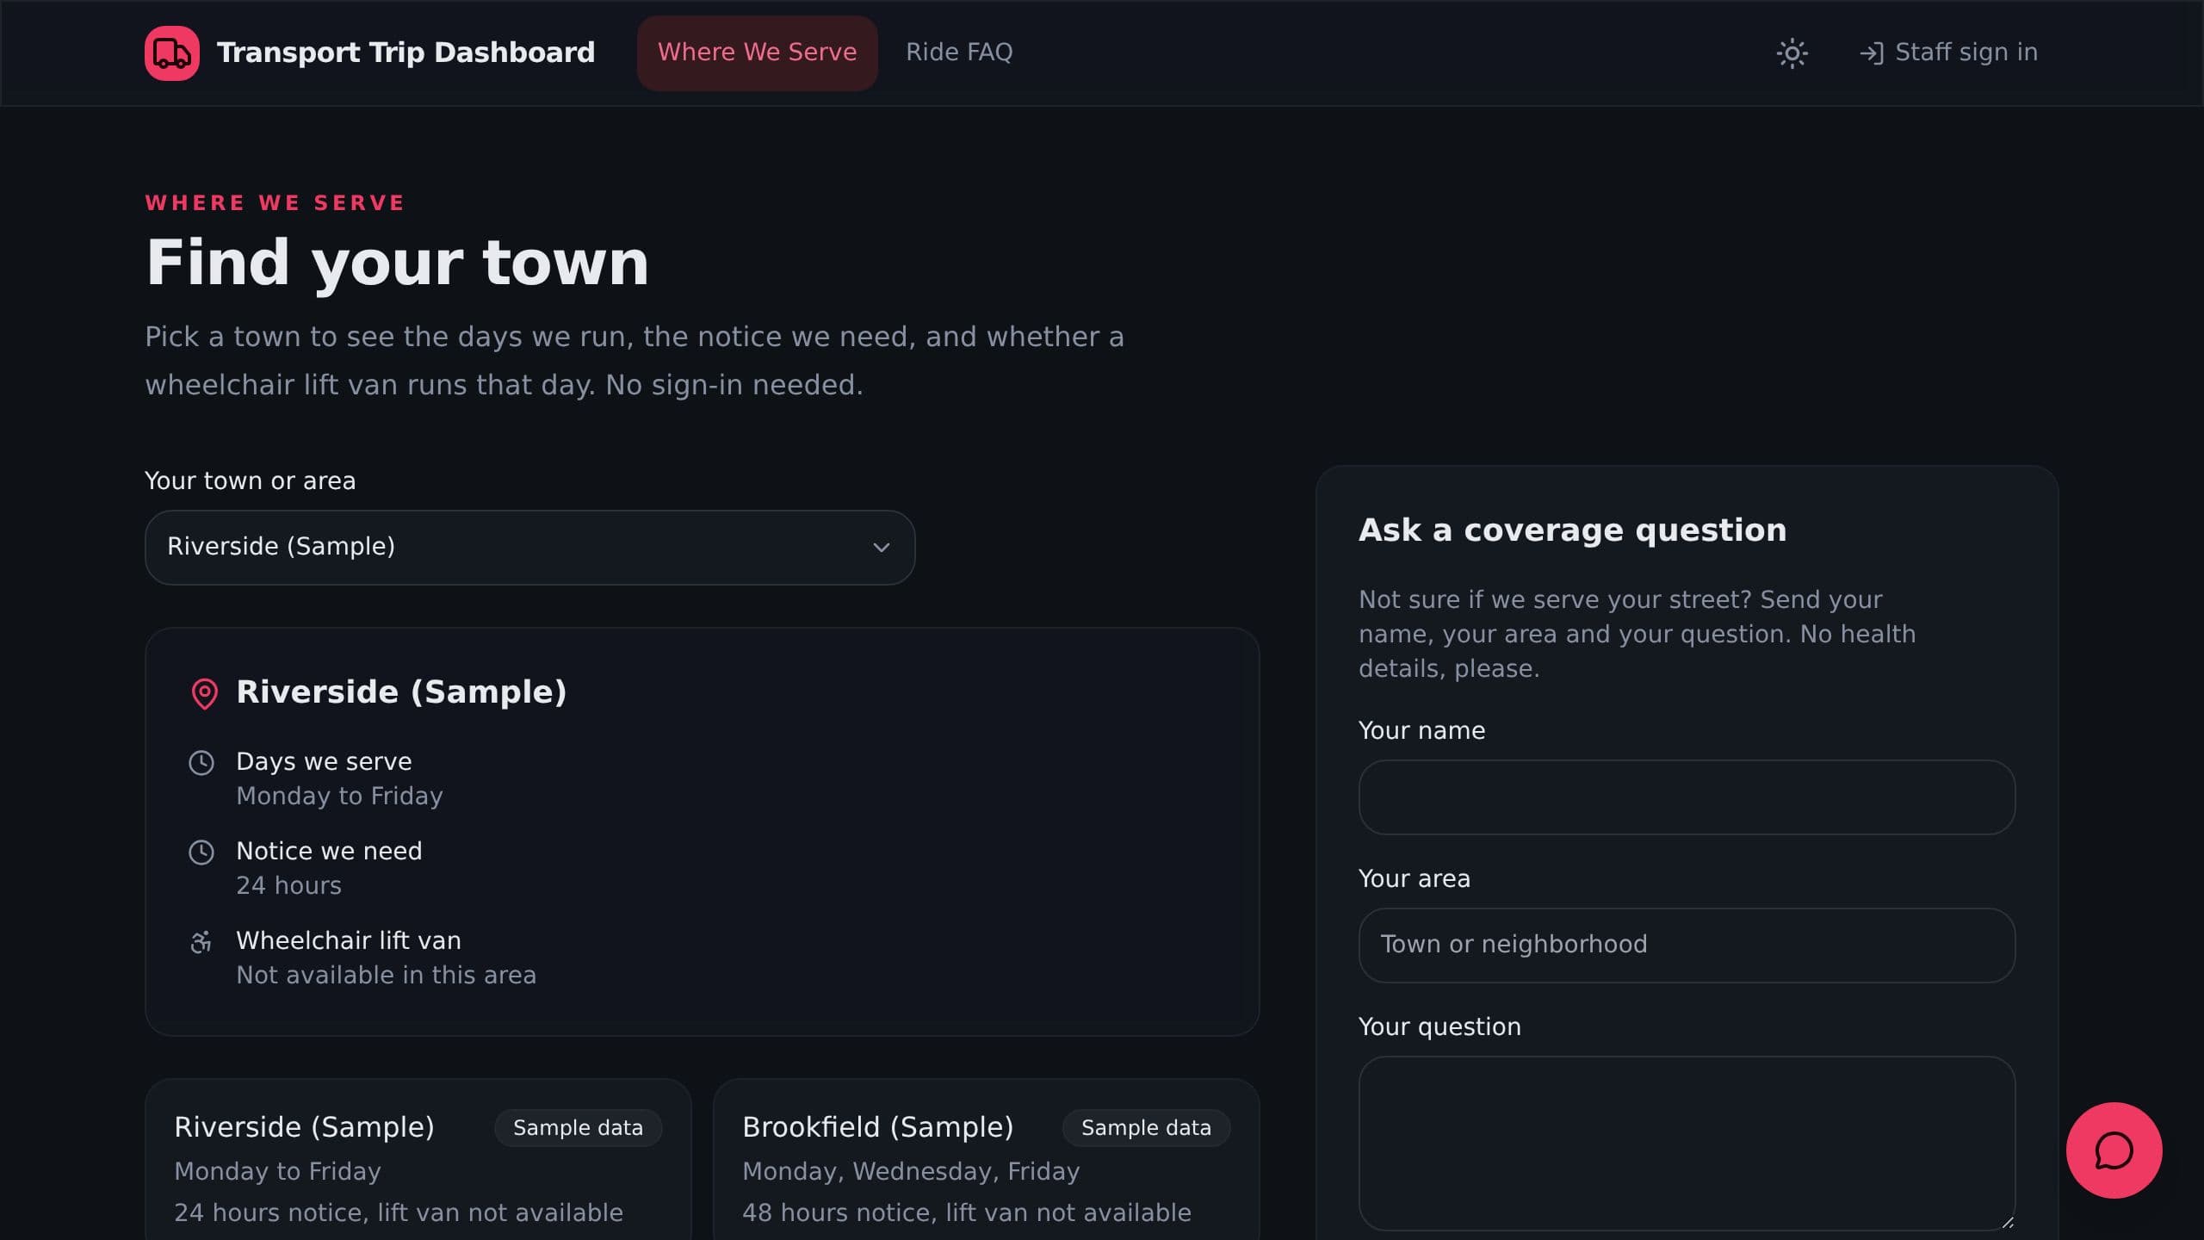
Task: Open the Ride FAQ tab
Action: tap(959, 53)
